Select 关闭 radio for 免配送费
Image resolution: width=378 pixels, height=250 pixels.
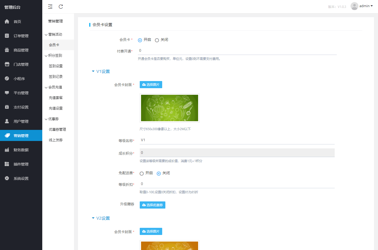(x=159, y=173)
